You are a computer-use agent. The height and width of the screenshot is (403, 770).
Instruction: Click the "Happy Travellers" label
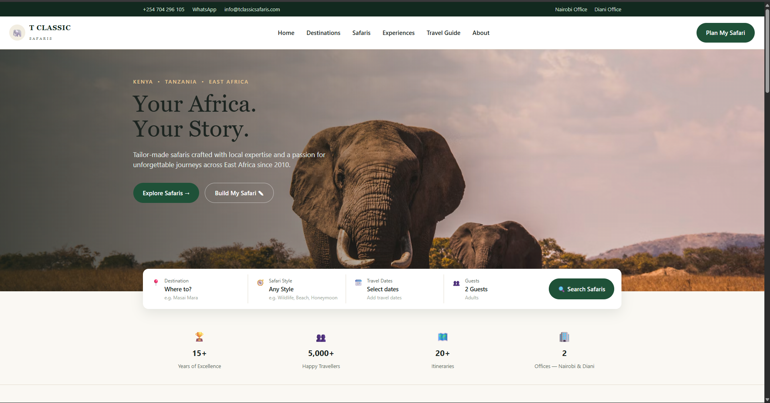click(x=321, y=366)
